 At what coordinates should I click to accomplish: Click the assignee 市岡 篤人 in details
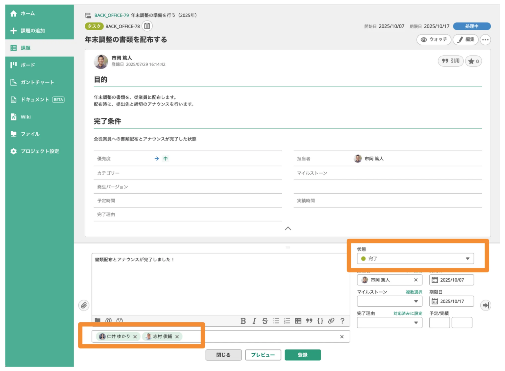(369, 159)
